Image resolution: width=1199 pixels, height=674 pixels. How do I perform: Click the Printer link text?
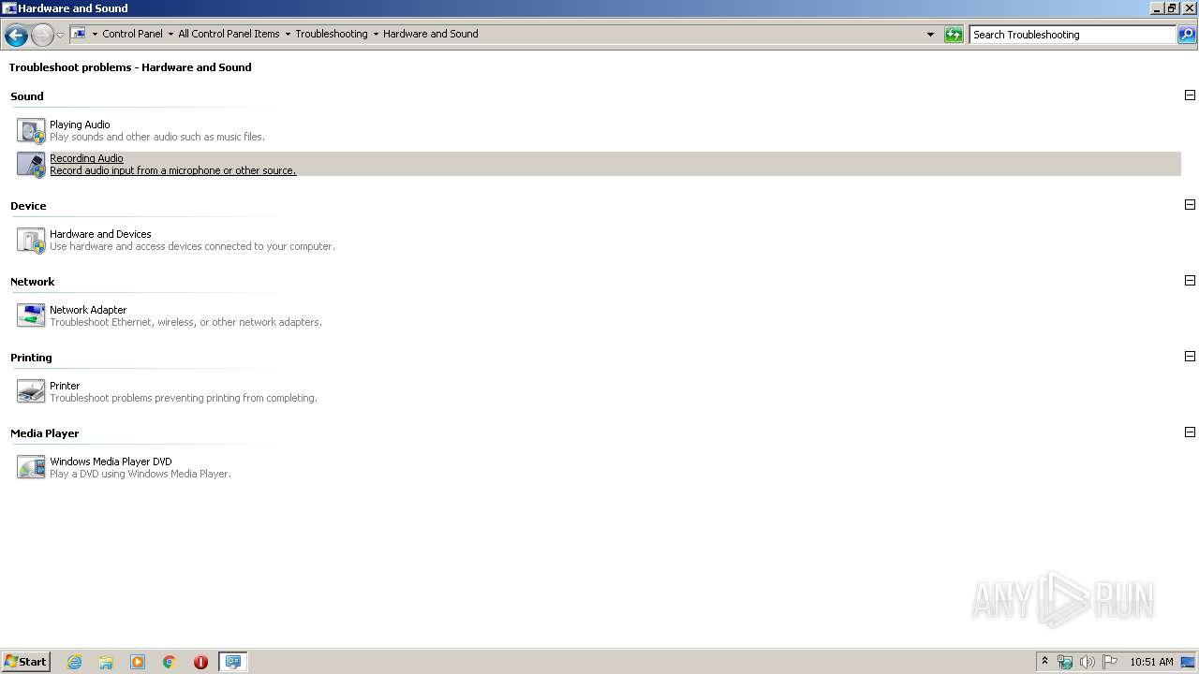(x=65, y=386)
